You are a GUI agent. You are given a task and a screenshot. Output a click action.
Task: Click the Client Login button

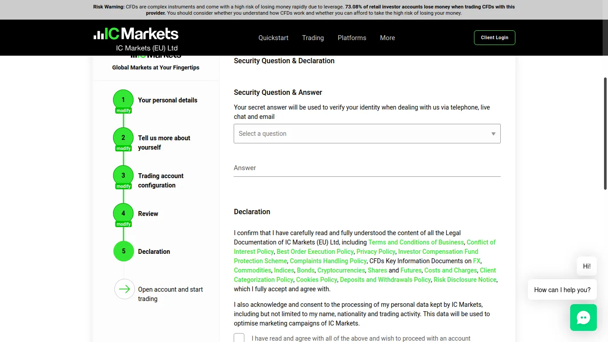click(x=495, y=37)
